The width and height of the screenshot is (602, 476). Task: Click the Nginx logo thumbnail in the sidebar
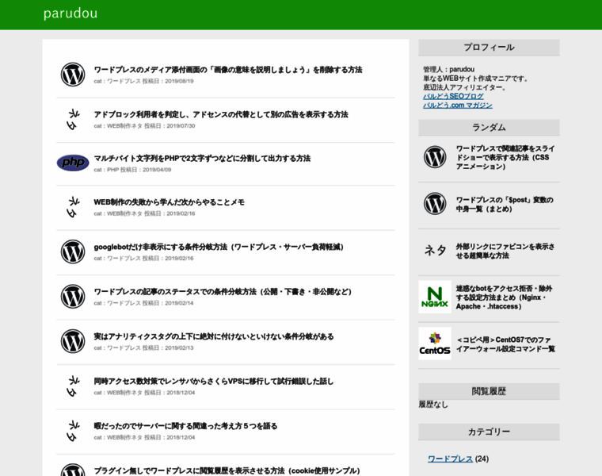tap(435, 297)
